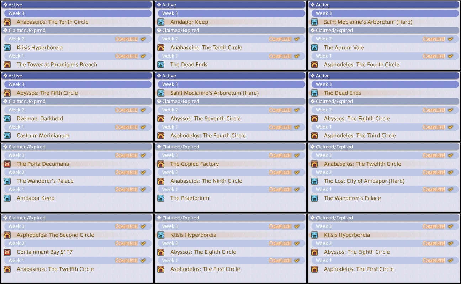Viewport: 461px width, 284px height.
Task: Click the Complete checkmark above Dzemael Darkhold
Action: [x=143, y=110]
